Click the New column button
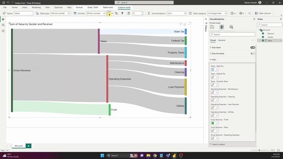283x159 pixels. [263, 13]
